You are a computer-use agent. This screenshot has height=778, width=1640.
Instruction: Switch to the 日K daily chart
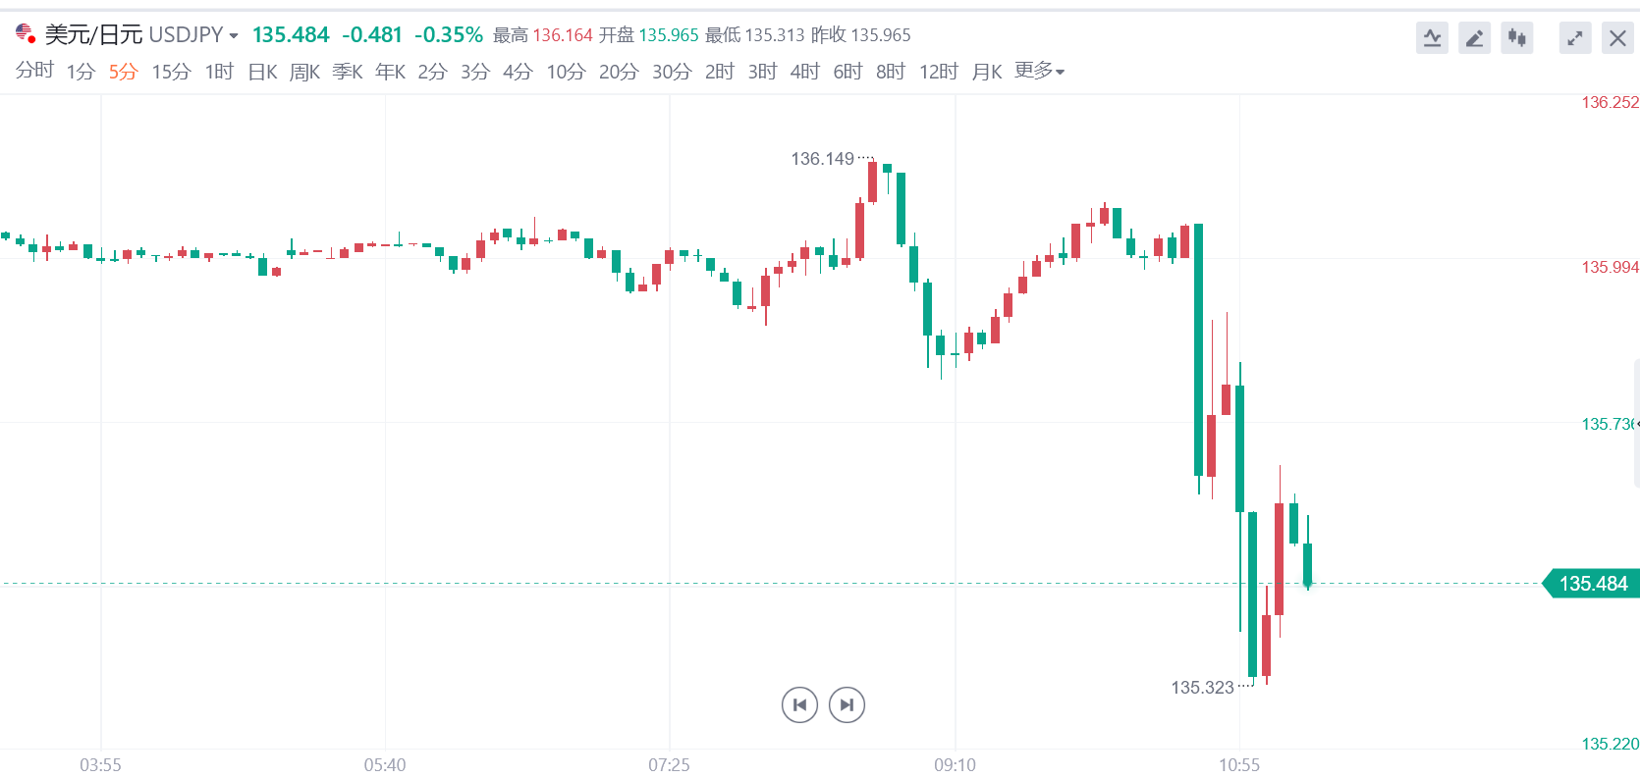coord(262,72)
